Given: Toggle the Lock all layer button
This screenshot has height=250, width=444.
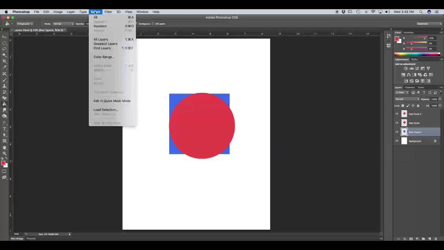Looking at the screenshot, I should pyautogui.click(x=418, y=106).
